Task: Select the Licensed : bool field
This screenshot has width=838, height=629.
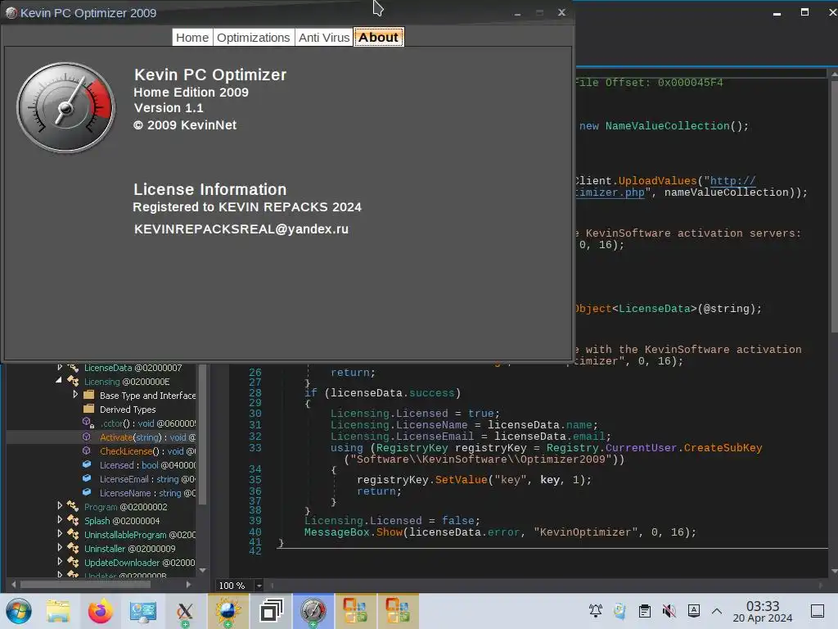Action: [x=147, y=465]
